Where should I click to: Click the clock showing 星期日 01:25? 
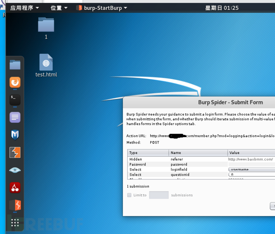pos(222,8)
